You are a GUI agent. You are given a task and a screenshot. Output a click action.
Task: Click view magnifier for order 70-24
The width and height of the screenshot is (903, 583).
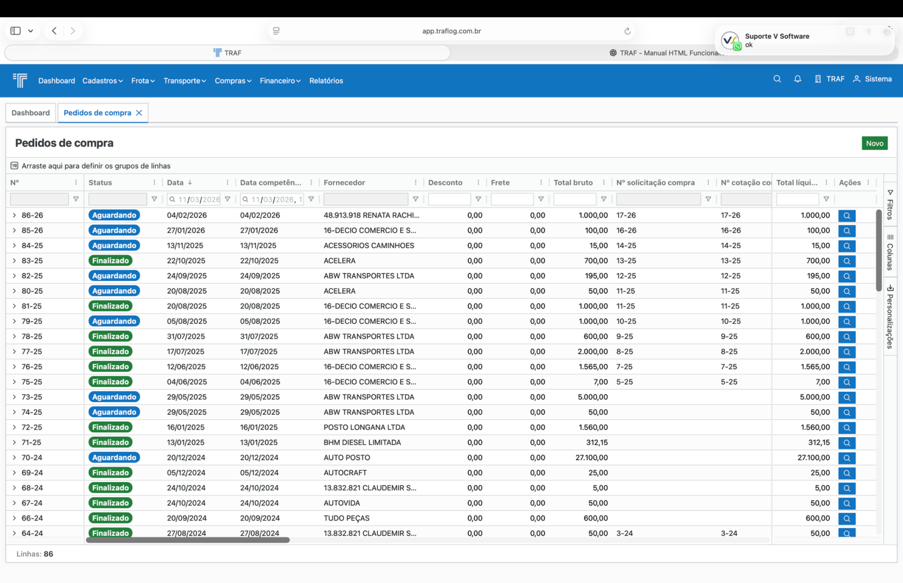846,458
